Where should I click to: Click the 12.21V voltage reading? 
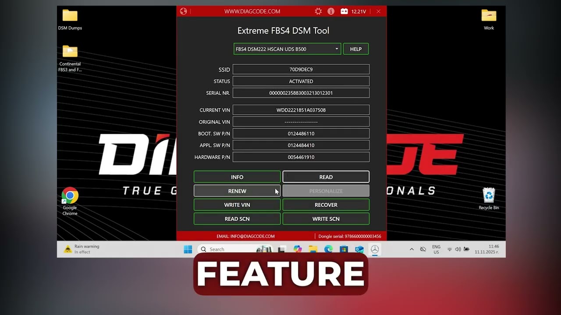(x=359, y=11)
